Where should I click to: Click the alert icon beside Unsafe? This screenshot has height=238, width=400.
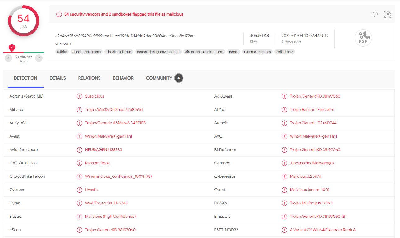tap(80, 190)
